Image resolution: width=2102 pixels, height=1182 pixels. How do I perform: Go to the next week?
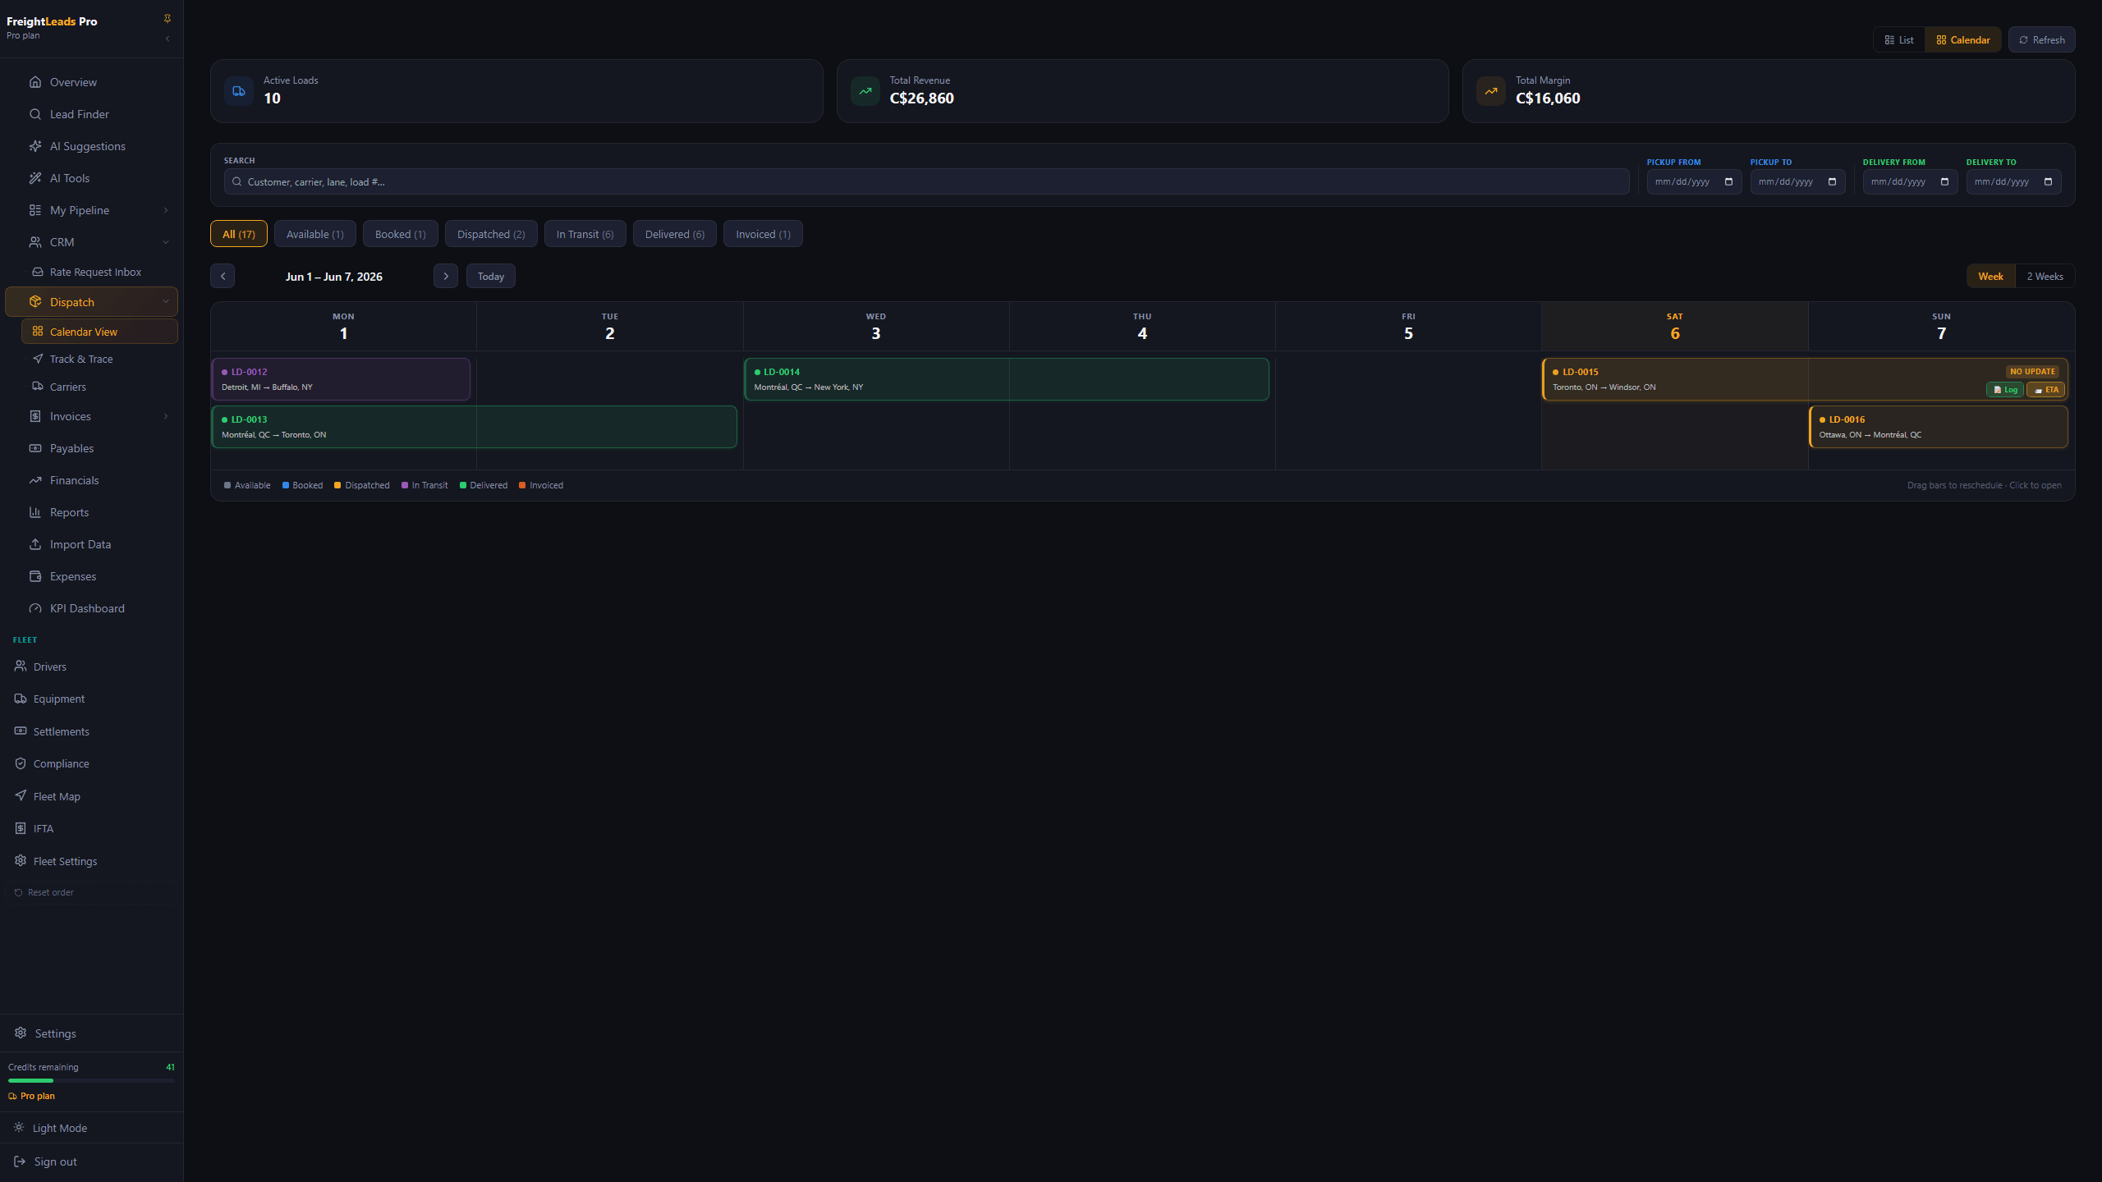pos(446,276)
